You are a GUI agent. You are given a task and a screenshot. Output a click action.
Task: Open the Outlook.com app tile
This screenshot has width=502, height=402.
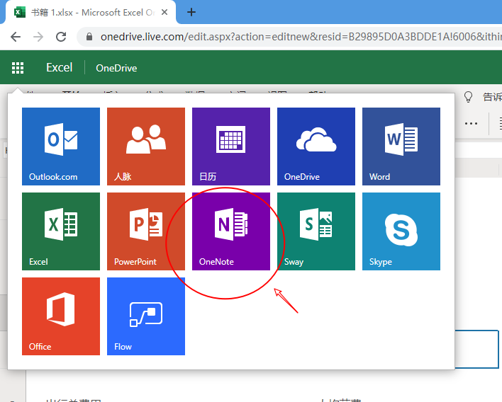tap(61, 147)
